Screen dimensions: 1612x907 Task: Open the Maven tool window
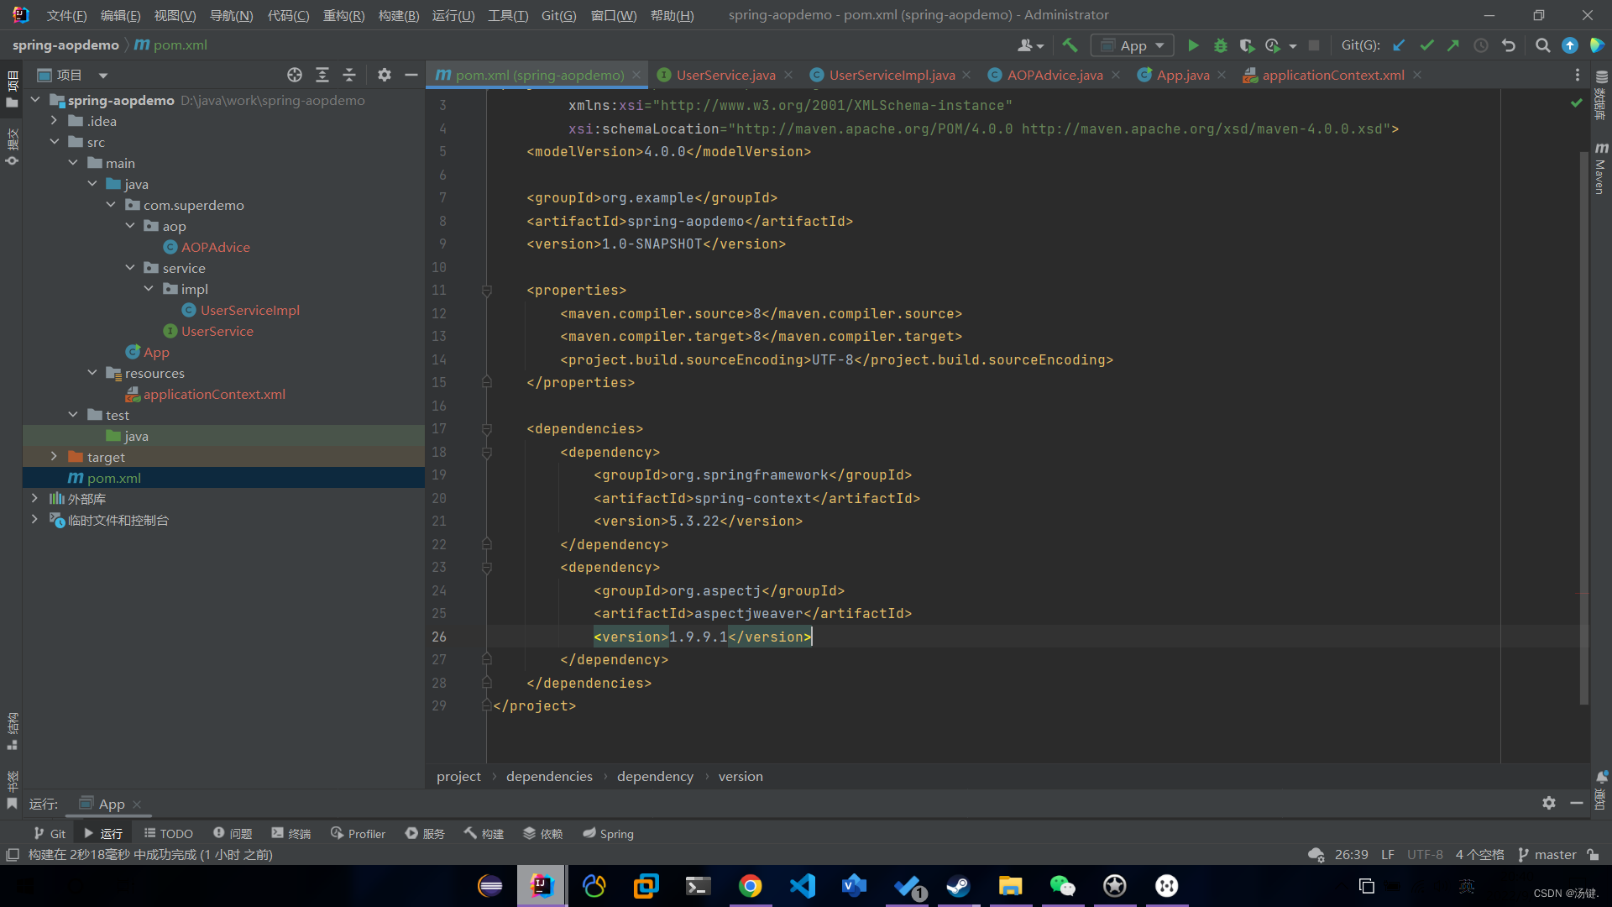click(1600, 168)
